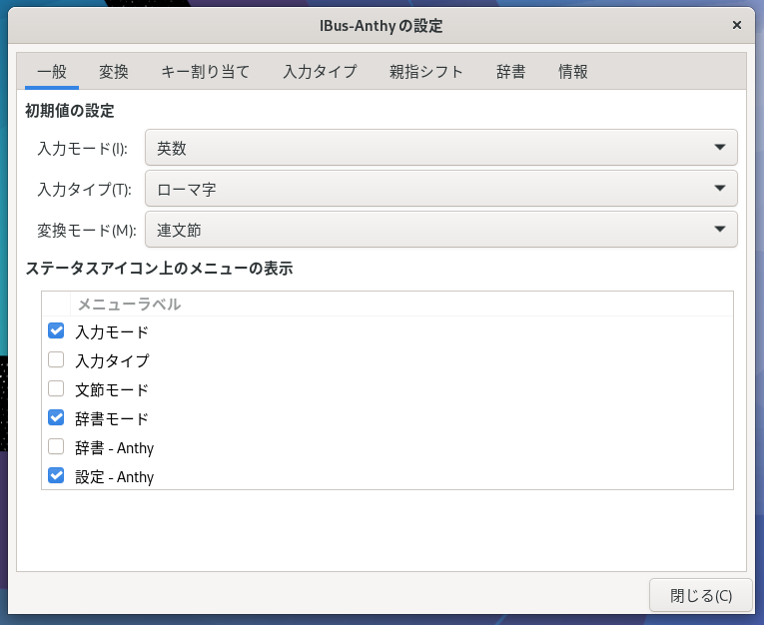Click the 入力モード(I): label
Screen dimensions: 764x625
coord(82,148)
